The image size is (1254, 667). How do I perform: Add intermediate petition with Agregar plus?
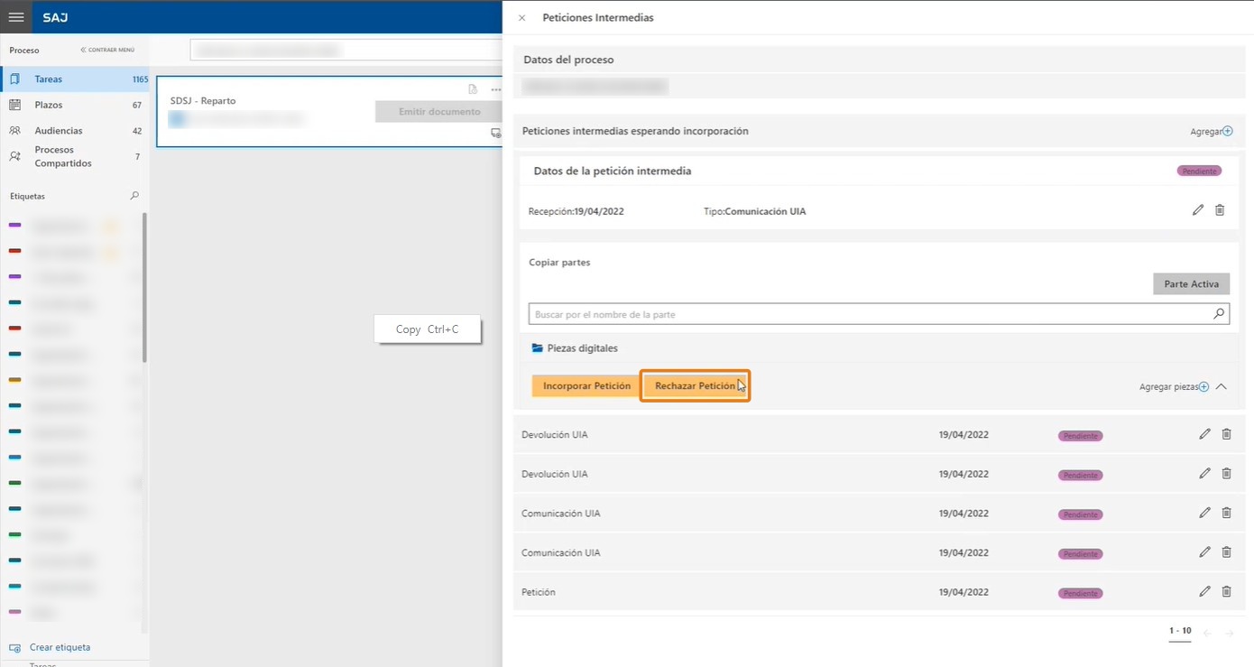point(1212,131)
